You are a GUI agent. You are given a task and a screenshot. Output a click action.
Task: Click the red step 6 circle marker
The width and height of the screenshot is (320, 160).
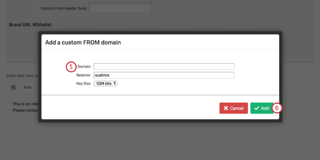point(277,108)
